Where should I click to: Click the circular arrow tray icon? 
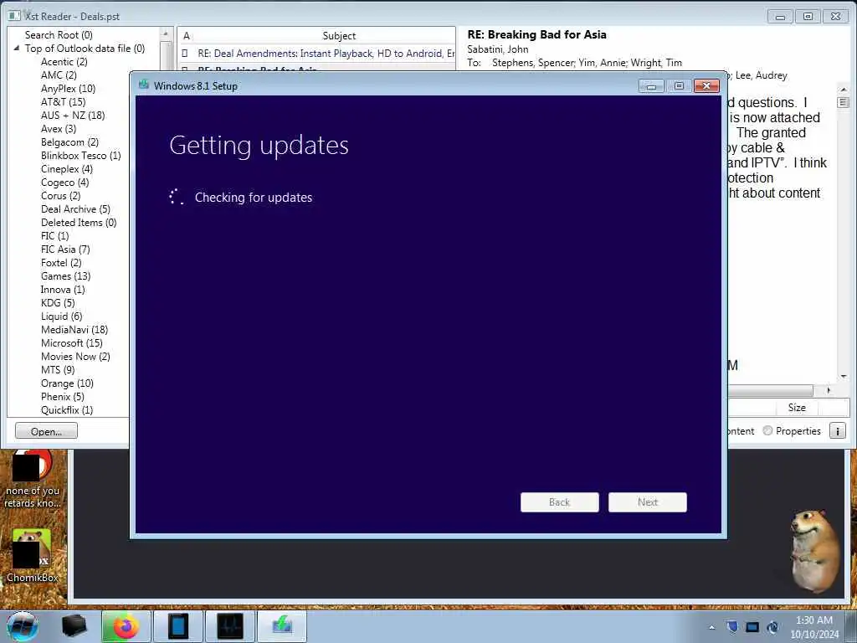click(772, 627)
